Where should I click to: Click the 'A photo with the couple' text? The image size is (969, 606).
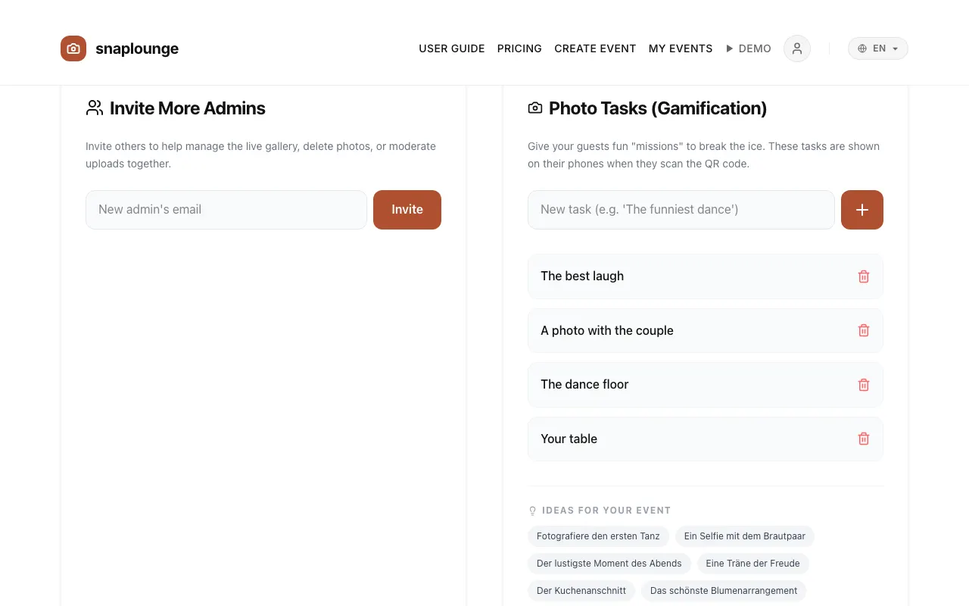point(607,330)
